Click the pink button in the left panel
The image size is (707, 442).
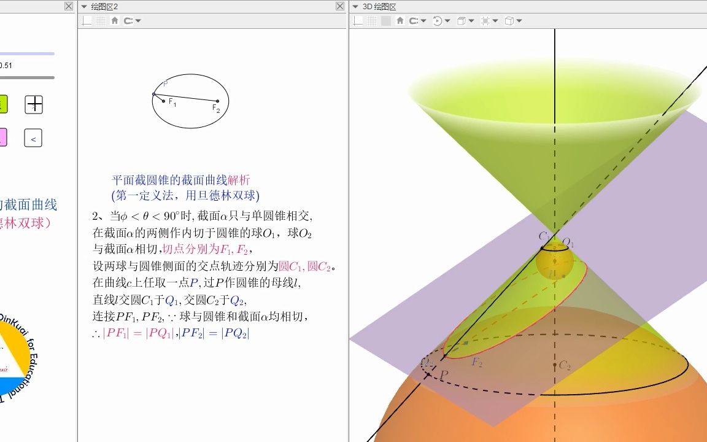pyautogui.click(x=3, y=137)
